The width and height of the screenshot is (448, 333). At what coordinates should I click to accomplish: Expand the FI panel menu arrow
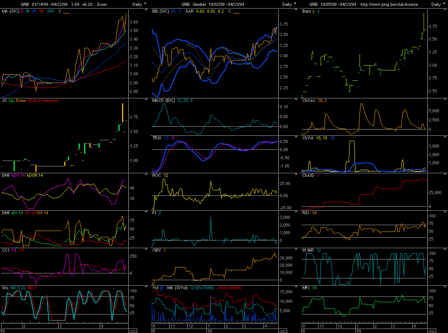point(296,212)
